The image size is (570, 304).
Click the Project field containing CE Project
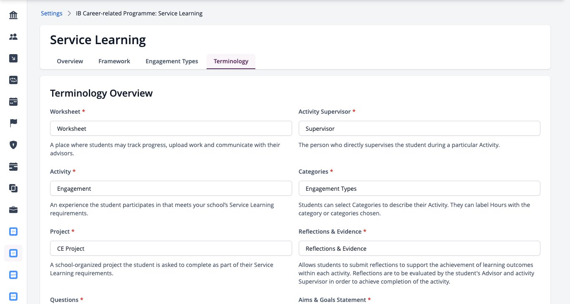tap(171, 248)
